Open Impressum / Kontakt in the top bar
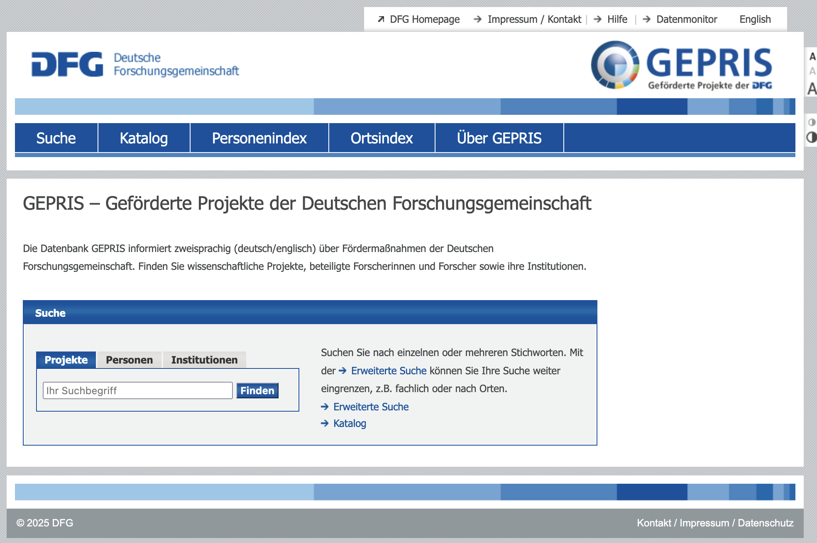Screen dimensions: 817x543 tap(534, 19)
